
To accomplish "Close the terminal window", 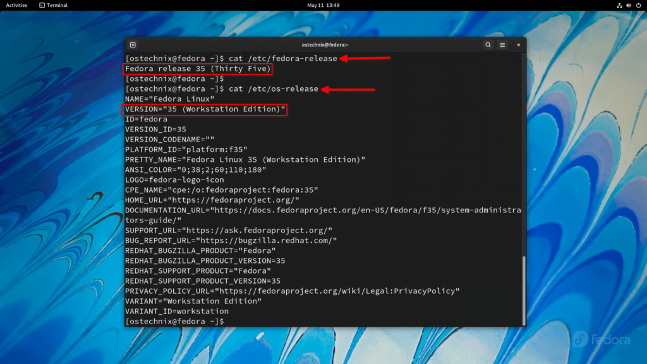I will click(518, 45).
